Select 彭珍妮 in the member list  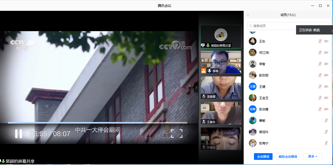coord(264,75)
